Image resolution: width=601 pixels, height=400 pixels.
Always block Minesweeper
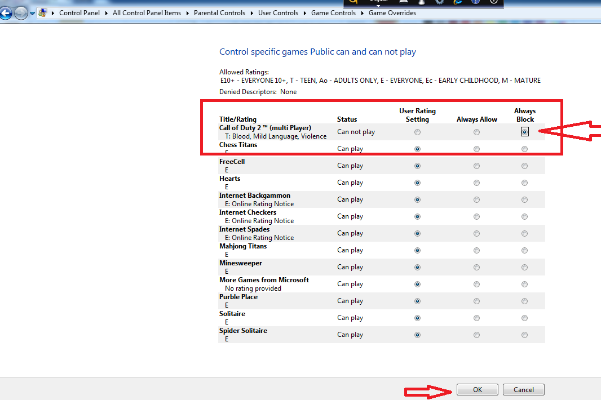pos(524,267)
